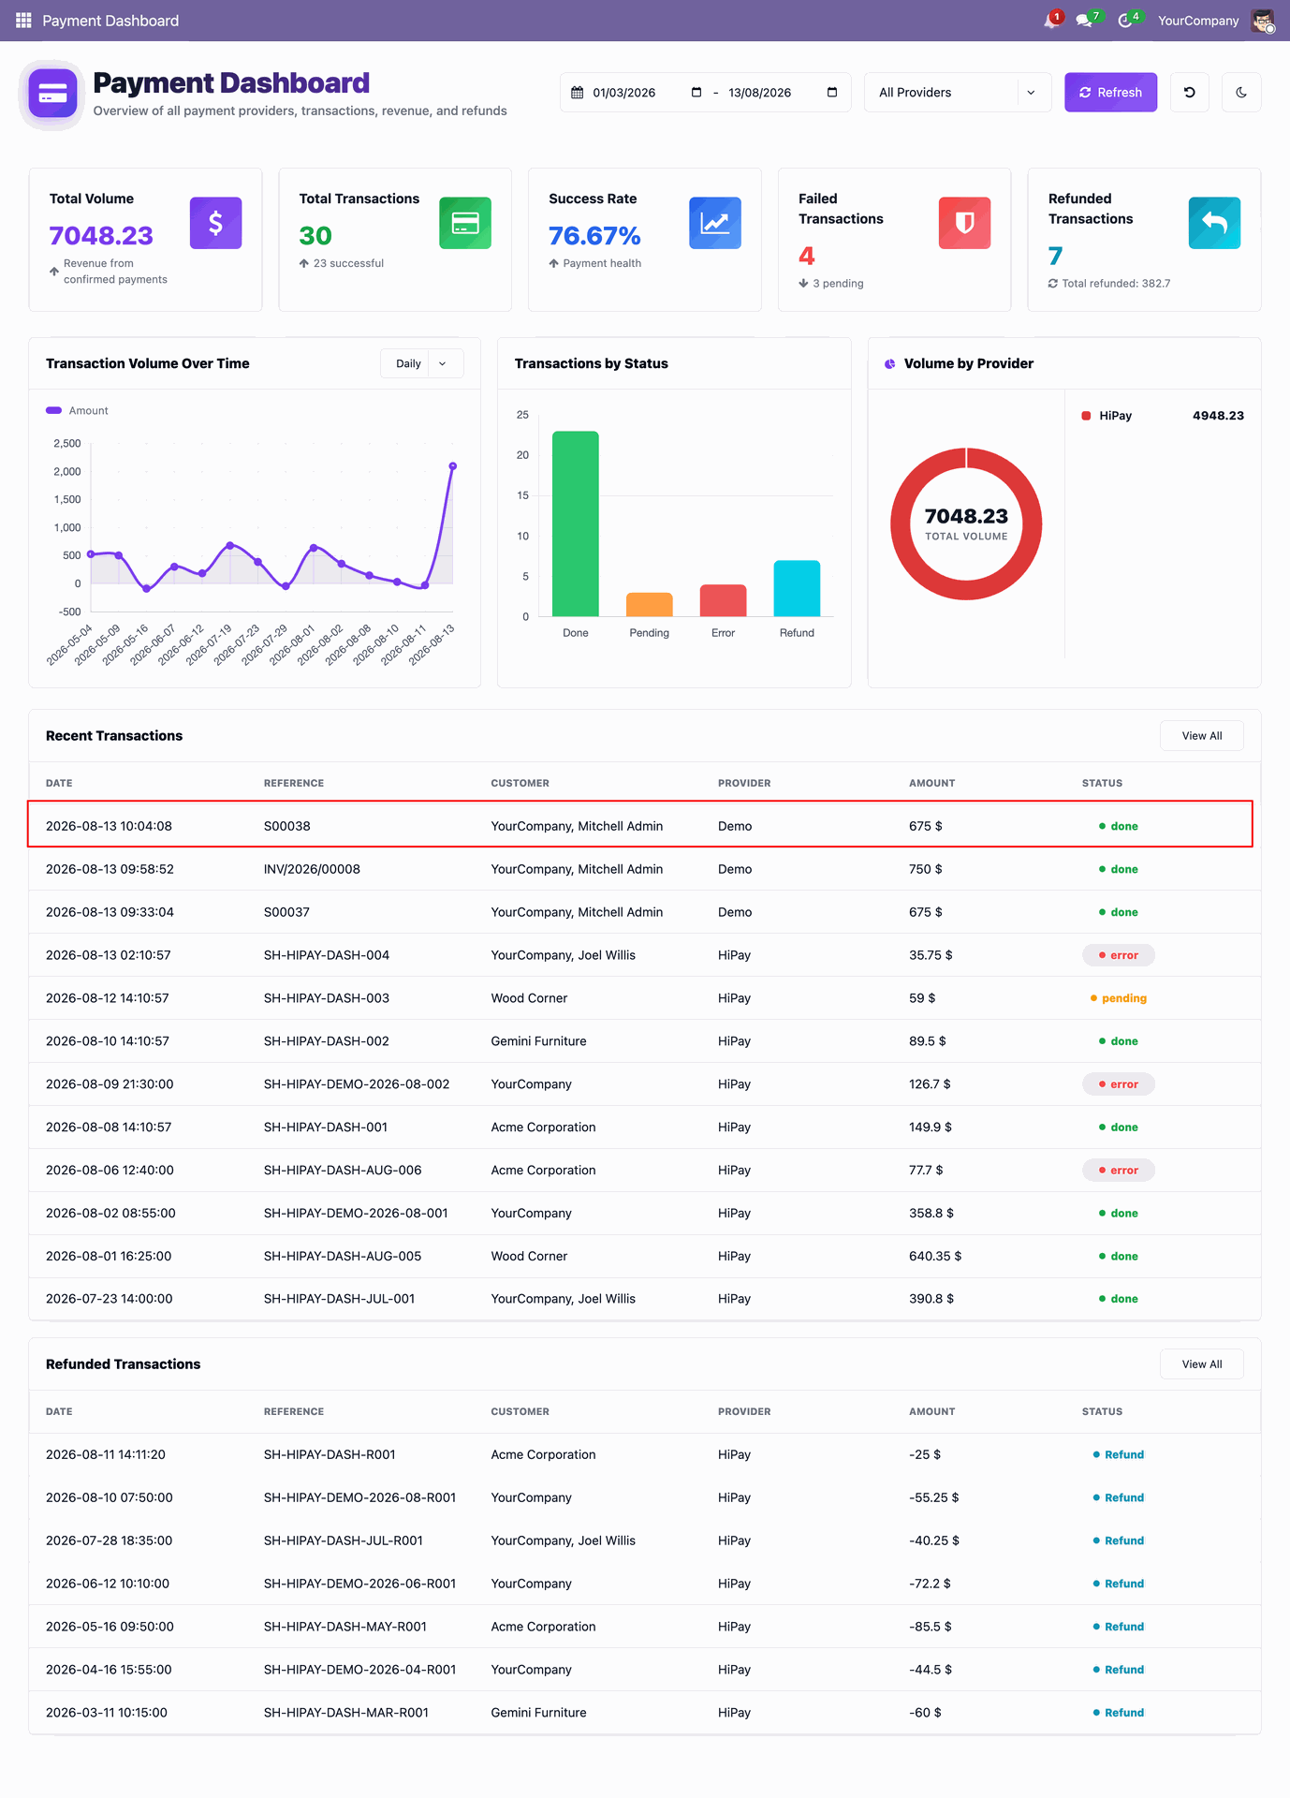
Task: Click the Total Volume dollar icon
Action: tap(215, 223)
